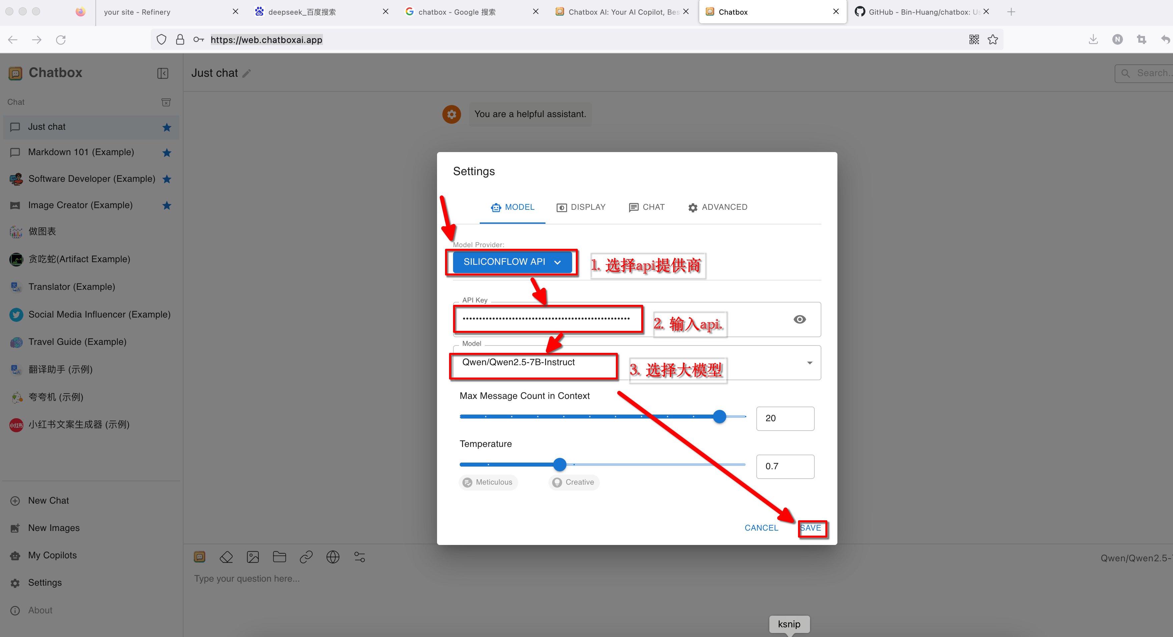Toggle star on Image Creator (Example)
Screen dimensions: 1173x637
click(x=167, y=205)
